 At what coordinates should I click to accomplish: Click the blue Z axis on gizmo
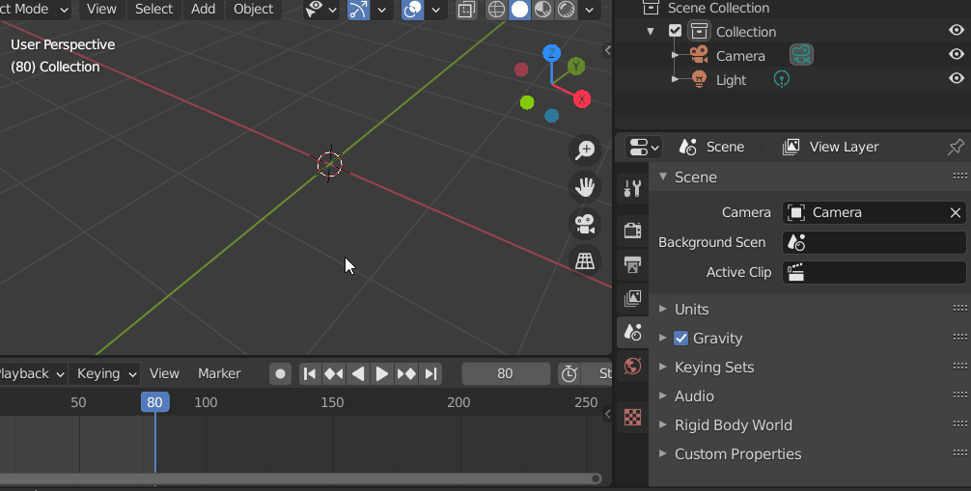tap(551, 53)
